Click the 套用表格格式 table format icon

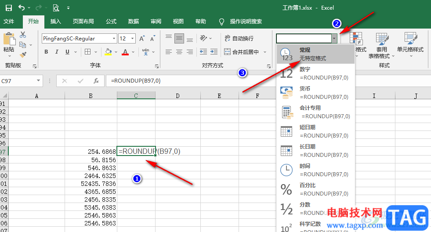[382, 39]
